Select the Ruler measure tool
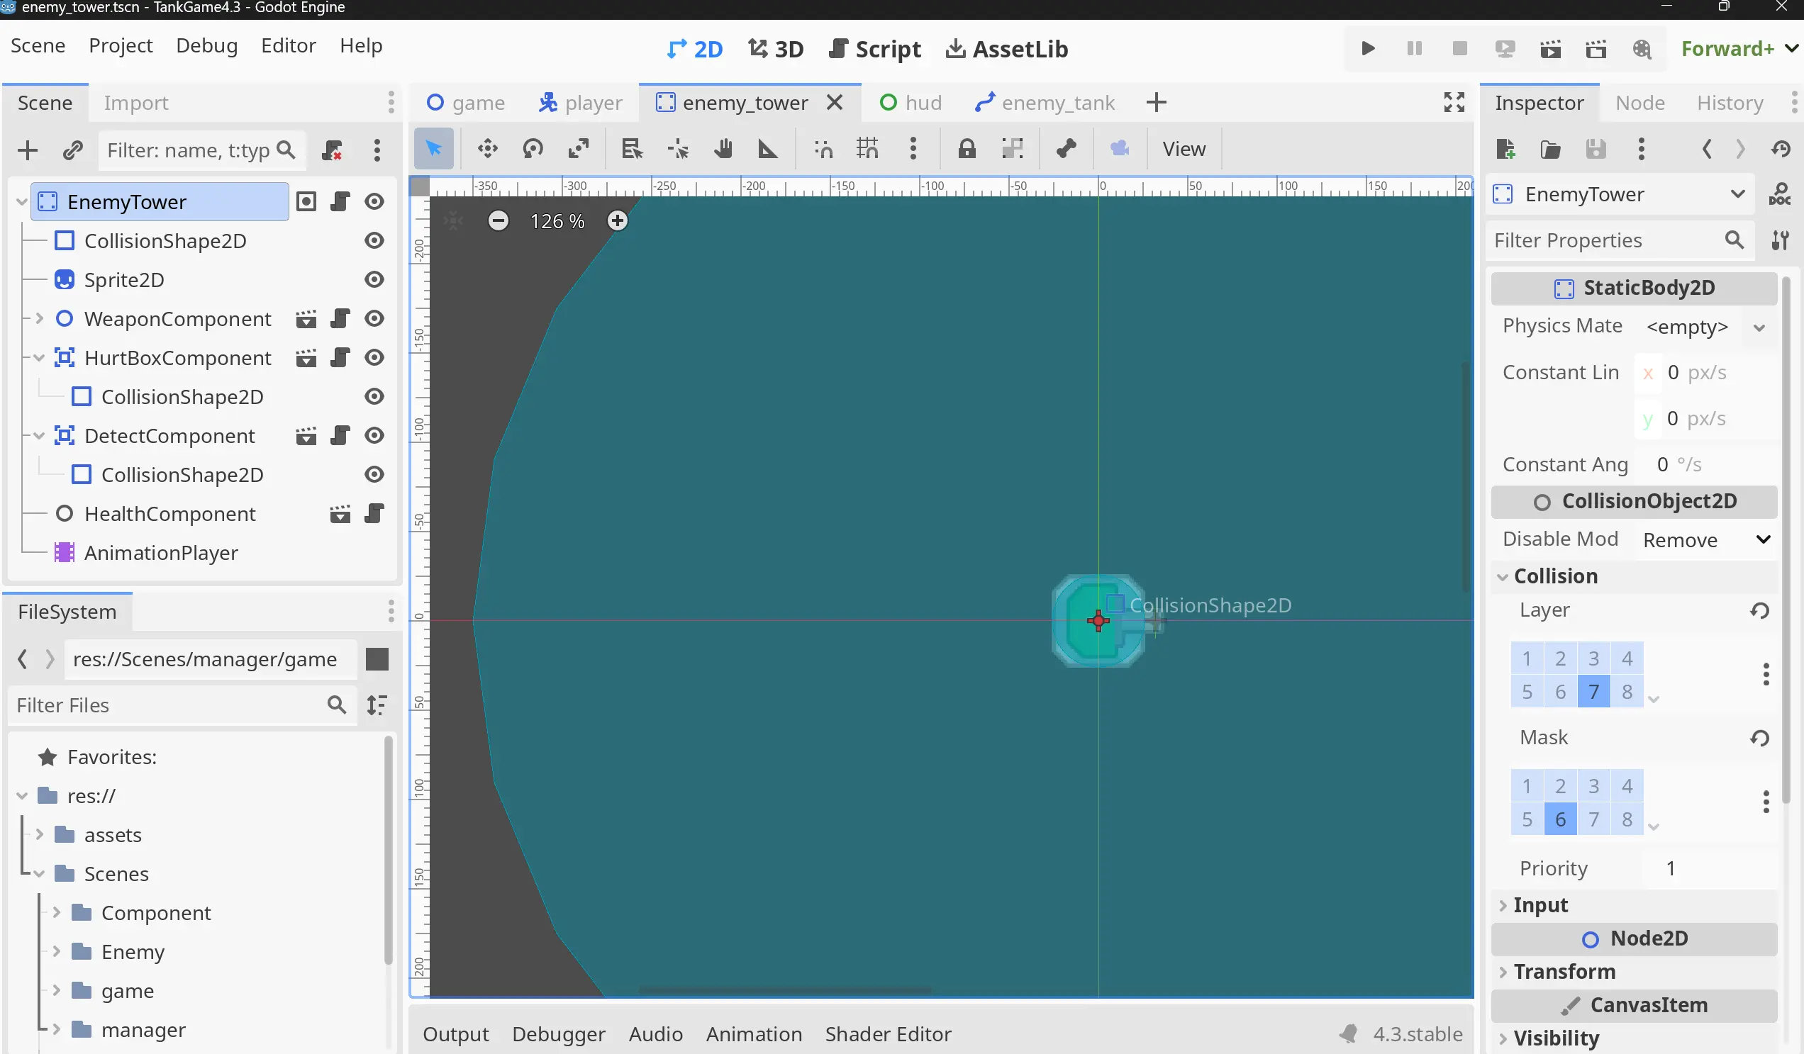 click(768, 149)
